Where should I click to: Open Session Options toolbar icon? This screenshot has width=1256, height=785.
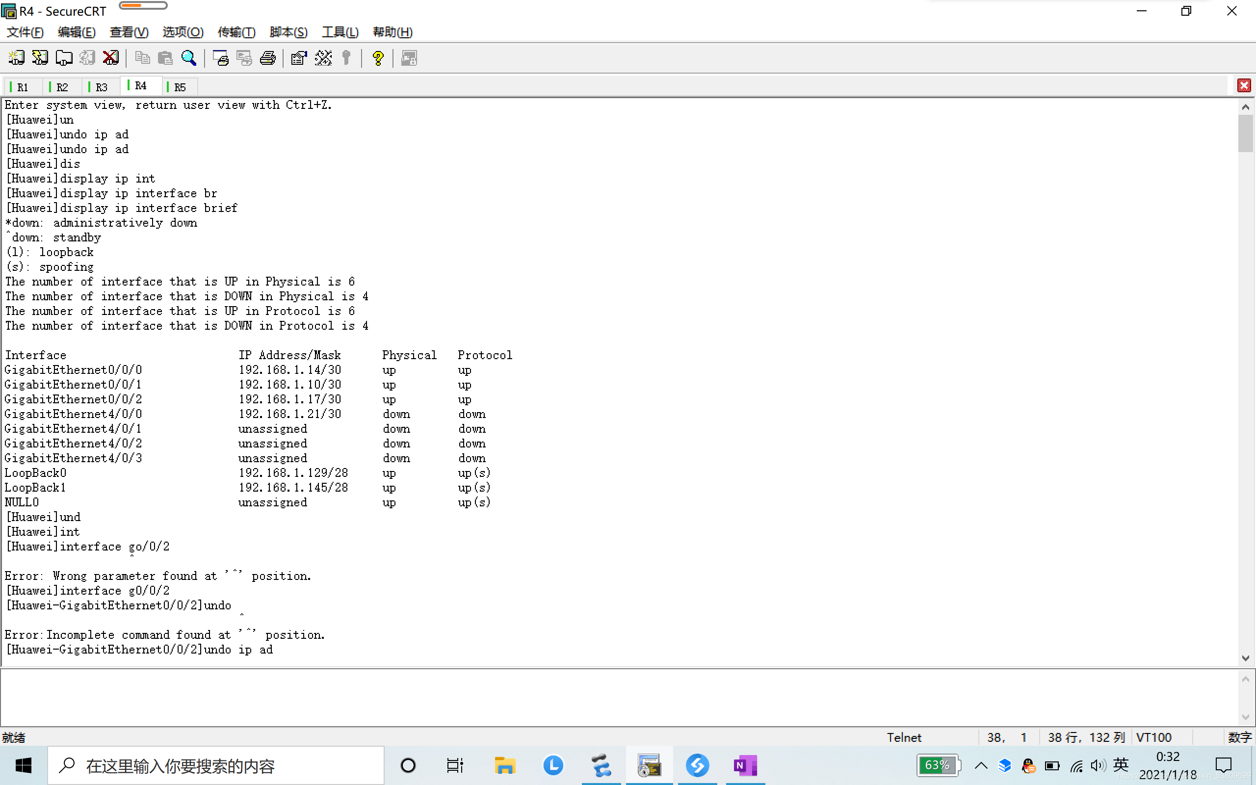pyautogui.click(x=299, y=57)
